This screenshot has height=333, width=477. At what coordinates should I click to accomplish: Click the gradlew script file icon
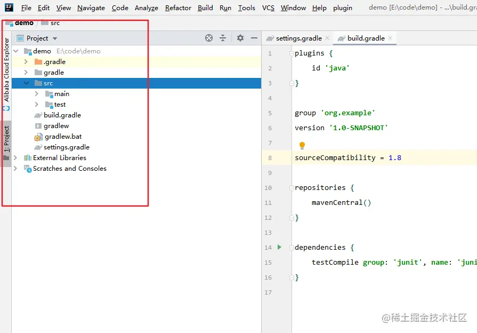(38, 126)
